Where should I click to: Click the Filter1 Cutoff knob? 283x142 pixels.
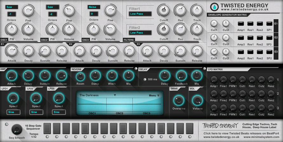pyautogui.click(x=164, y=11)
